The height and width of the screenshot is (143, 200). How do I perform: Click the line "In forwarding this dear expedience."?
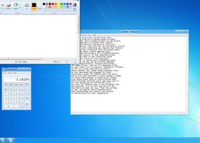(x=90, y=93)
